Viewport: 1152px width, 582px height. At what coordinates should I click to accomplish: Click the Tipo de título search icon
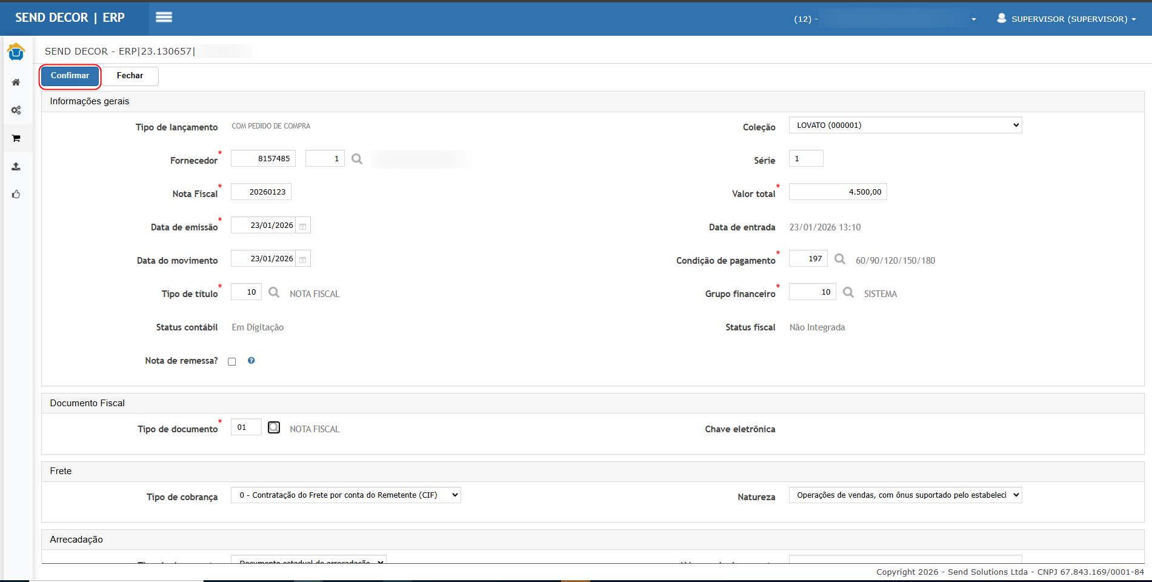click(274, 292)
